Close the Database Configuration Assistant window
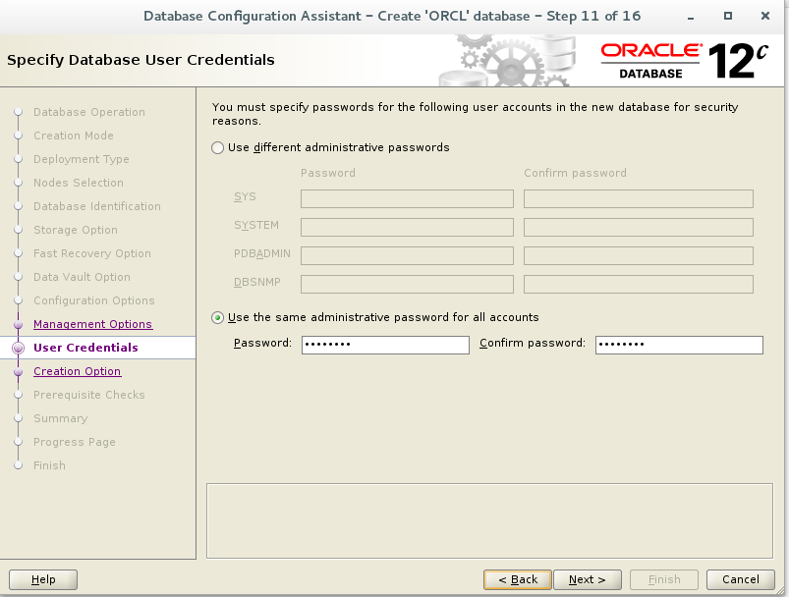Viewport: 789px width, 597px height. pos(765,16)
